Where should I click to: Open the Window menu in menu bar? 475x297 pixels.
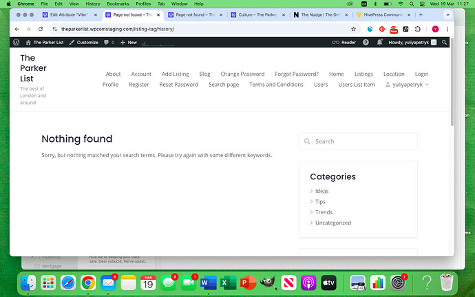[x=180, y=4]
